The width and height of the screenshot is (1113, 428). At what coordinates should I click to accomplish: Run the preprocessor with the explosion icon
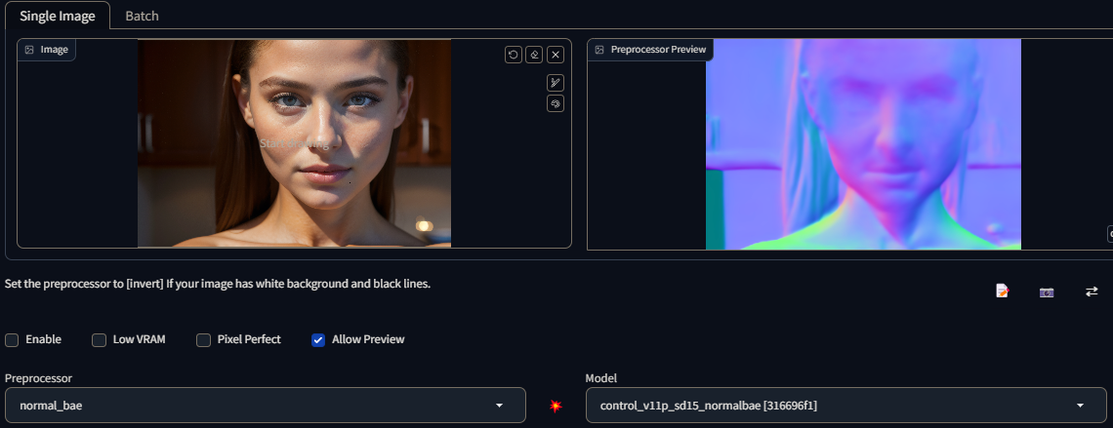coord(556,406)
